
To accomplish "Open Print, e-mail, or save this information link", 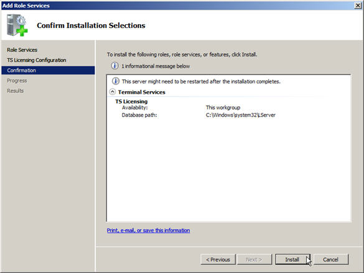I will click(148, 230).
